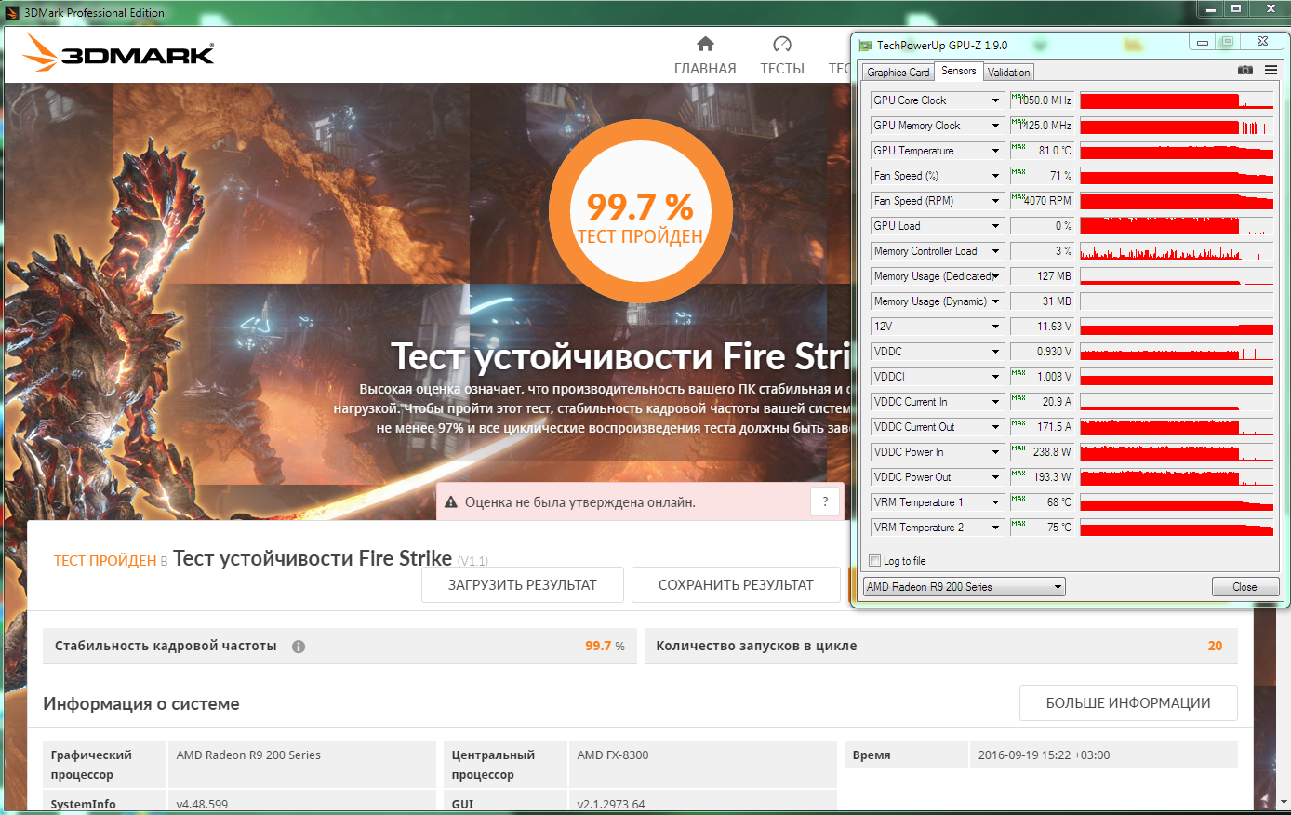The width and height of the screenshot is (1291, 815).
Task: Open the VDDCI sensor dropdown
Action: pyautogui.click(x=995, y=377)
